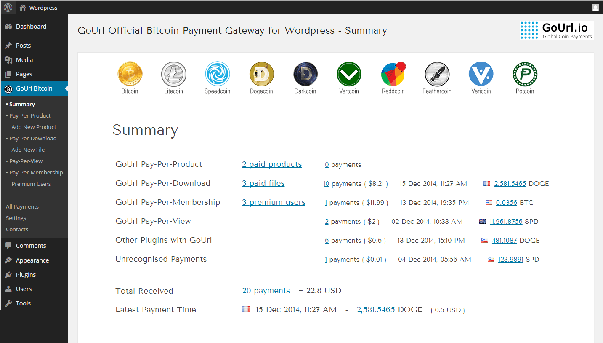Click the Dogecoin coin icon
Screen dimensions: 603x343
261,74
